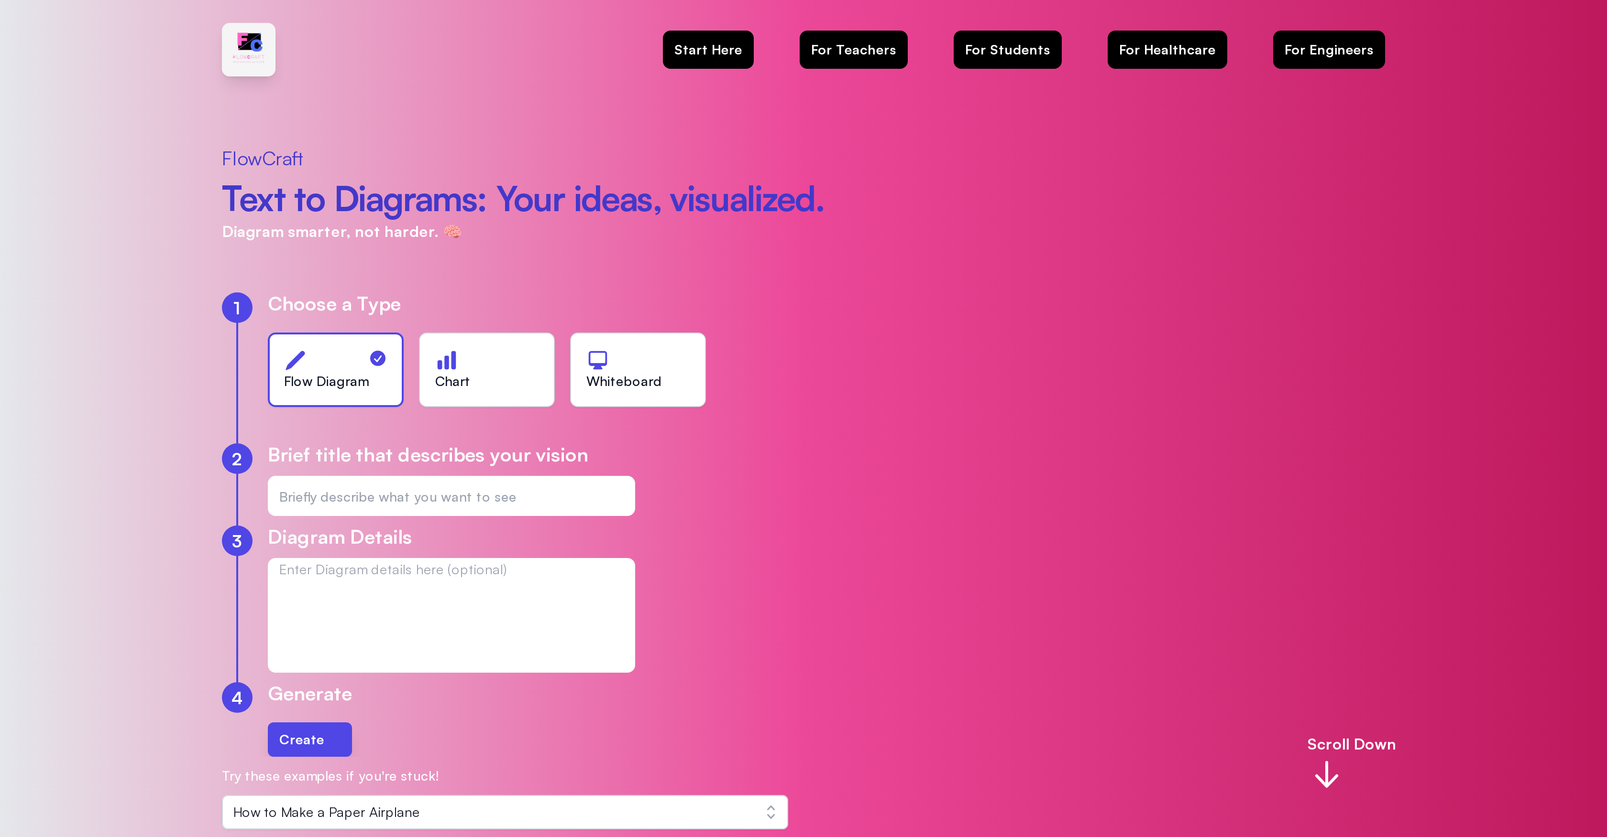Click the brief title input field
This screenshot has width=1607, height=837.
pyautogui.click(x=451, y=496)
